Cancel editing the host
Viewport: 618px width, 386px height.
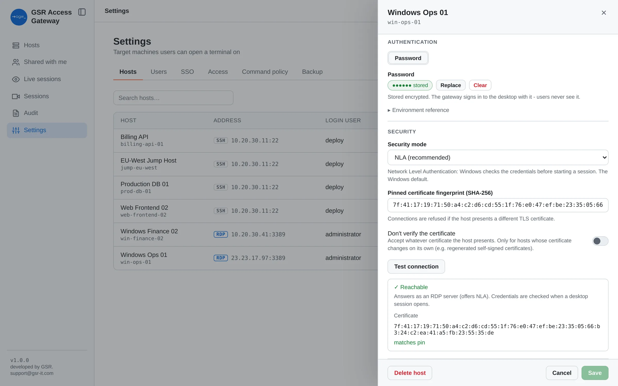pos(562,373)
